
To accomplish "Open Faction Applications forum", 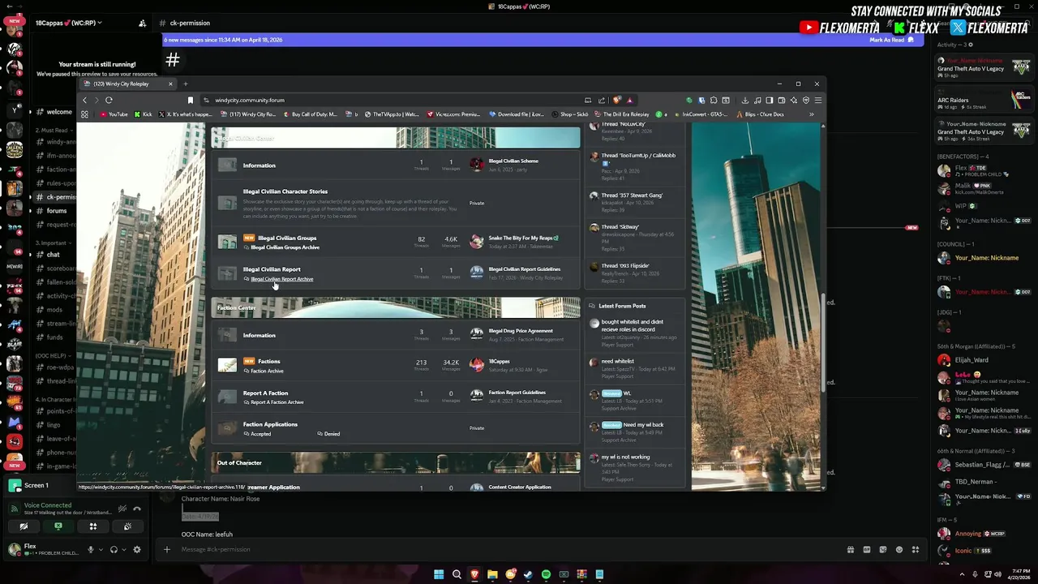I will click(x=270, y=424).
